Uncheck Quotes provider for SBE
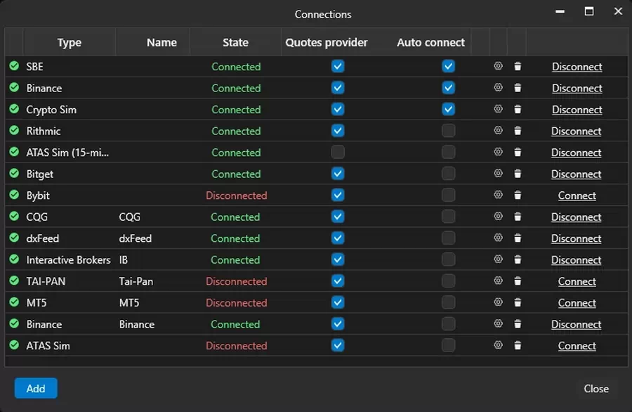Screen dimensions: 632x412 coord(338,66)
